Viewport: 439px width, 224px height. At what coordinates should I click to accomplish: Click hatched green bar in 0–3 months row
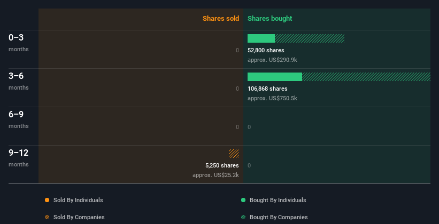point(310,38)
